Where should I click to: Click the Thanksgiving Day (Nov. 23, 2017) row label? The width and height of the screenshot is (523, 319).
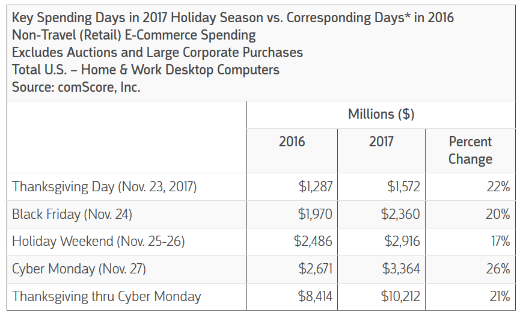click(x=105, y=186)
